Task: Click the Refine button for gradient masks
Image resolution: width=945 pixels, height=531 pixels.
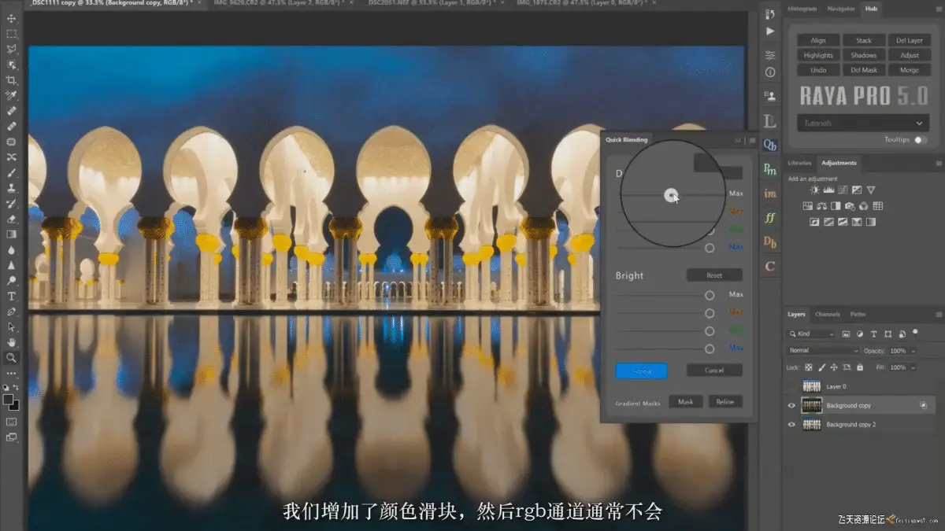Action: [x=725, y=402]
